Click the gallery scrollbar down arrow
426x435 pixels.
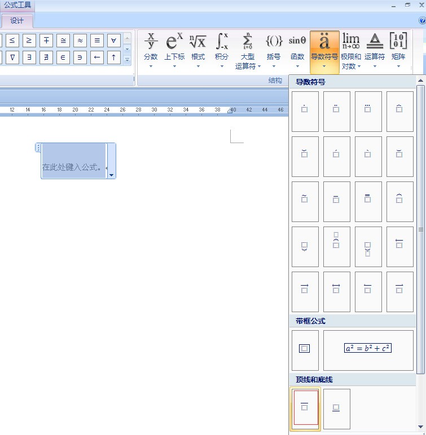[x=420, y=427]
